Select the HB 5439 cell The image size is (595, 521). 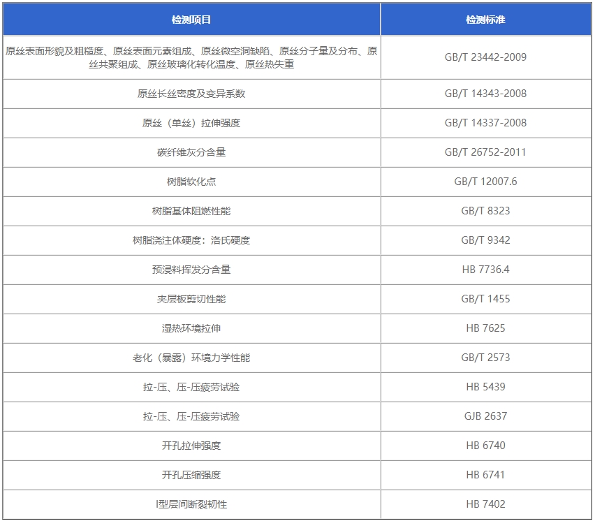[486, 387]
